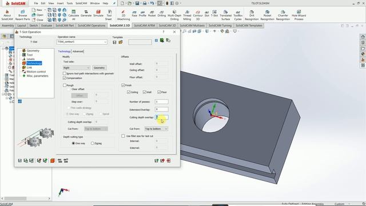Disable the Finish checkbox
Viewport: 366px width, 206px height.
tap(123, 85)
